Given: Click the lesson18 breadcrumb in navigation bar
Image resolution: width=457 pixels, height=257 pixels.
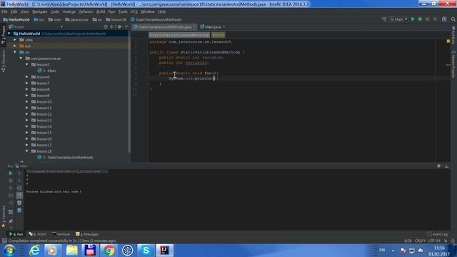Looking at the screenshot, I should click(x=116, y=19).
